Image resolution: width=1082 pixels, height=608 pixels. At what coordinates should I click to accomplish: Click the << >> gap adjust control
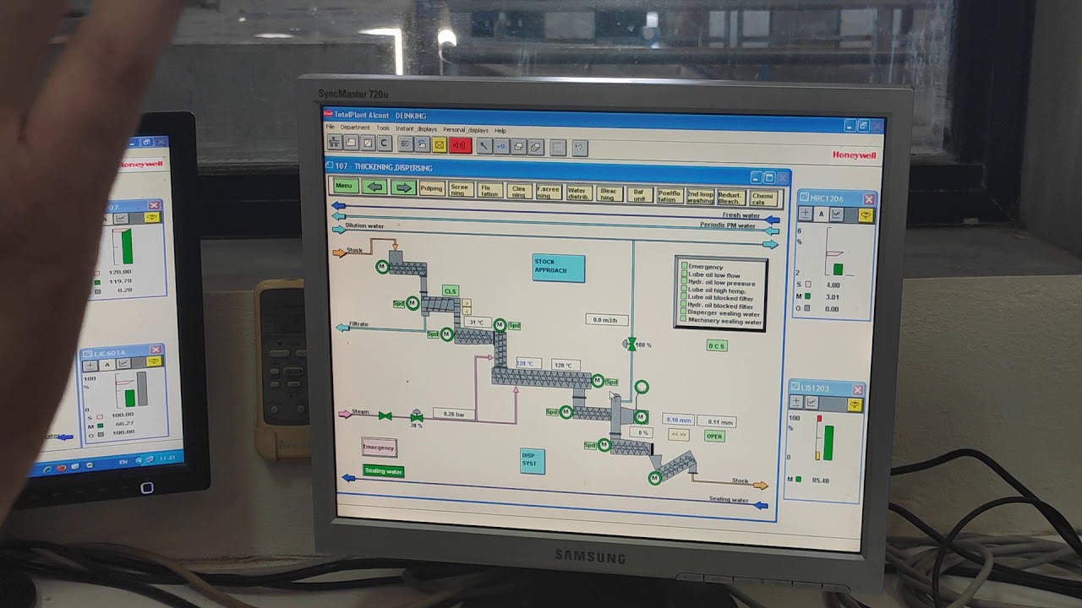point(679,435)
